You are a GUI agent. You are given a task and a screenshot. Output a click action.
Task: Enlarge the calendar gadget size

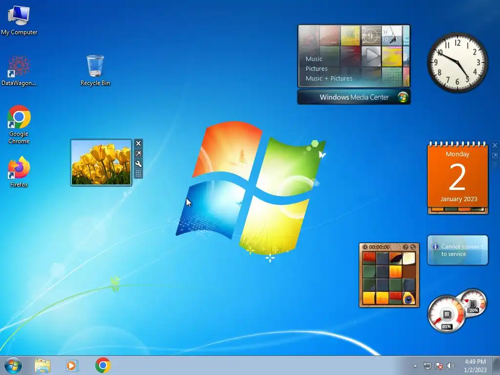[495, 156]
